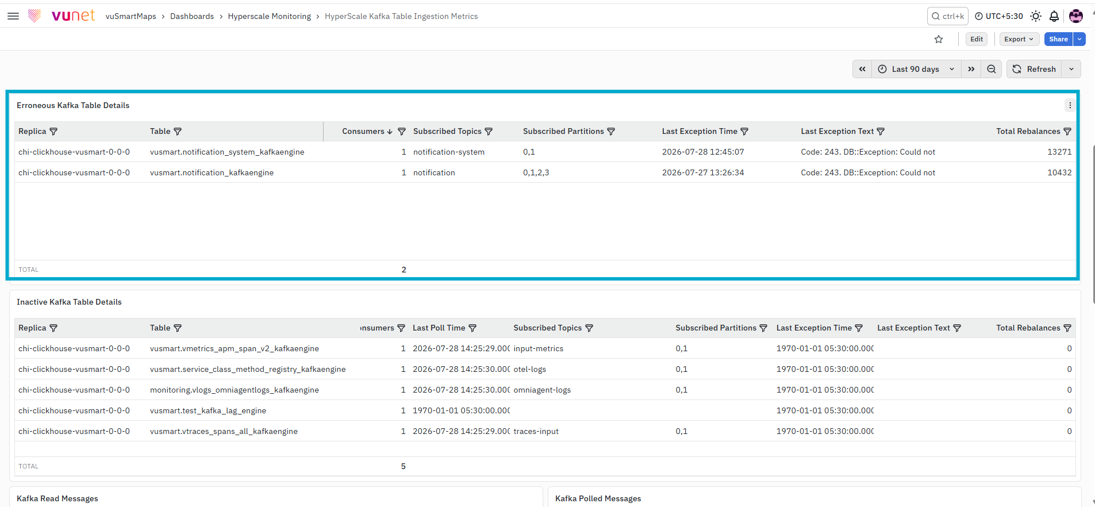Screen dimensions: 1095x507
Task: Click the zoom out time range icon
Action: pos(992,69)
